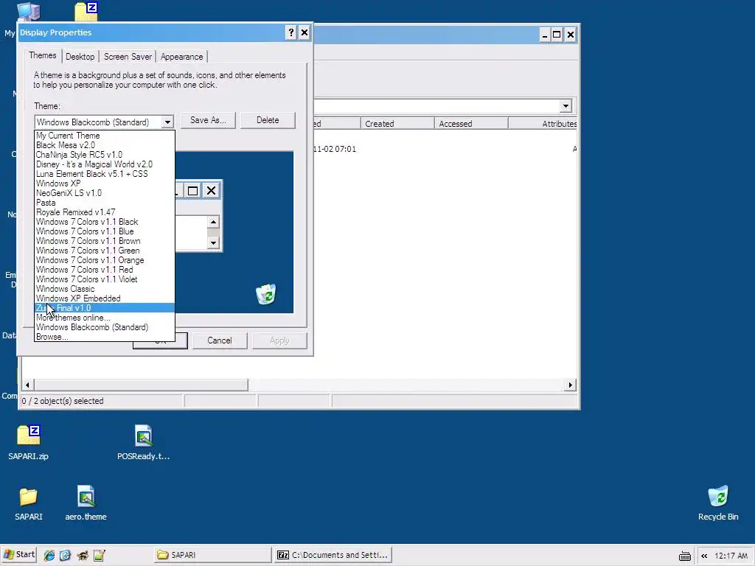This screenshot has height=566, width=755.
Task: Switch to the Screen Saver tab
Action: point(128,57)
